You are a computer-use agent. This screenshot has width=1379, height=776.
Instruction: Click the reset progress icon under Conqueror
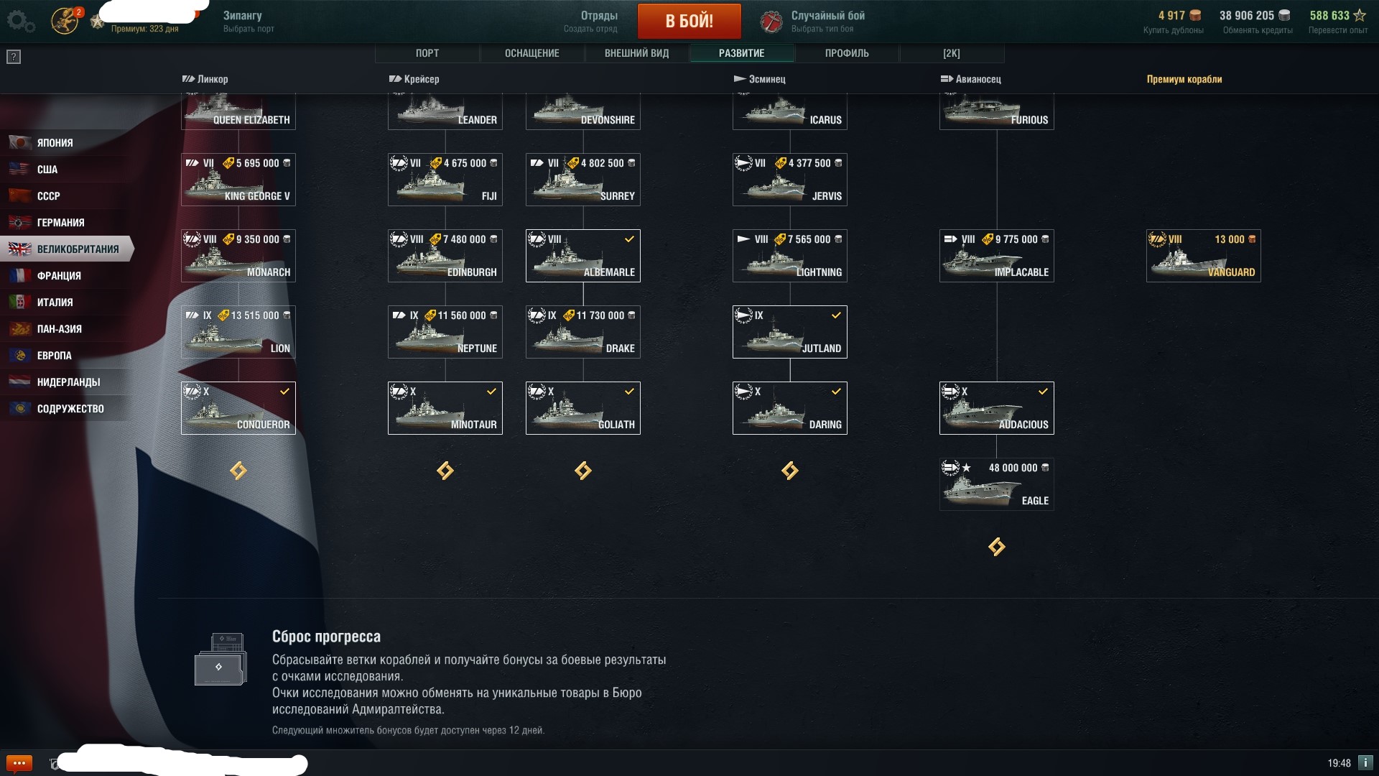tap(238, 471)
